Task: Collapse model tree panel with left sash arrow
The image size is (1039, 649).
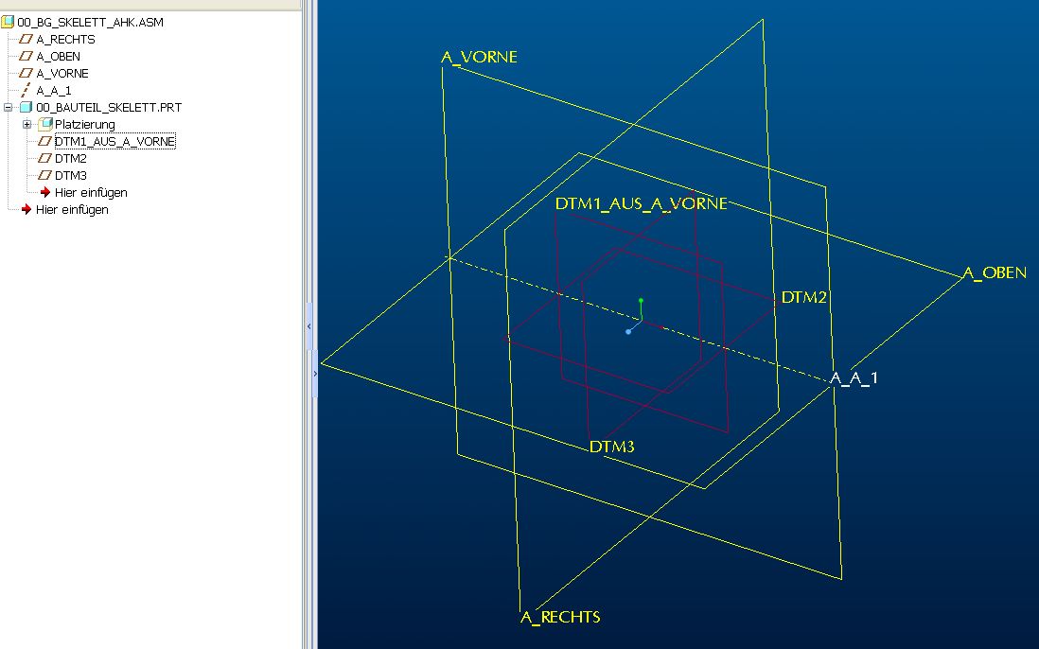Action: pyautogui.click(x=308, y=326)
